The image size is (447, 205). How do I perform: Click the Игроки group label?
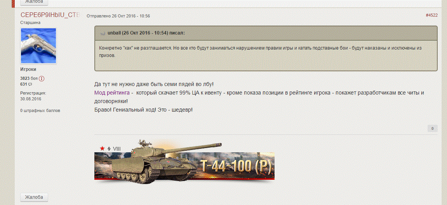(28, 69)
